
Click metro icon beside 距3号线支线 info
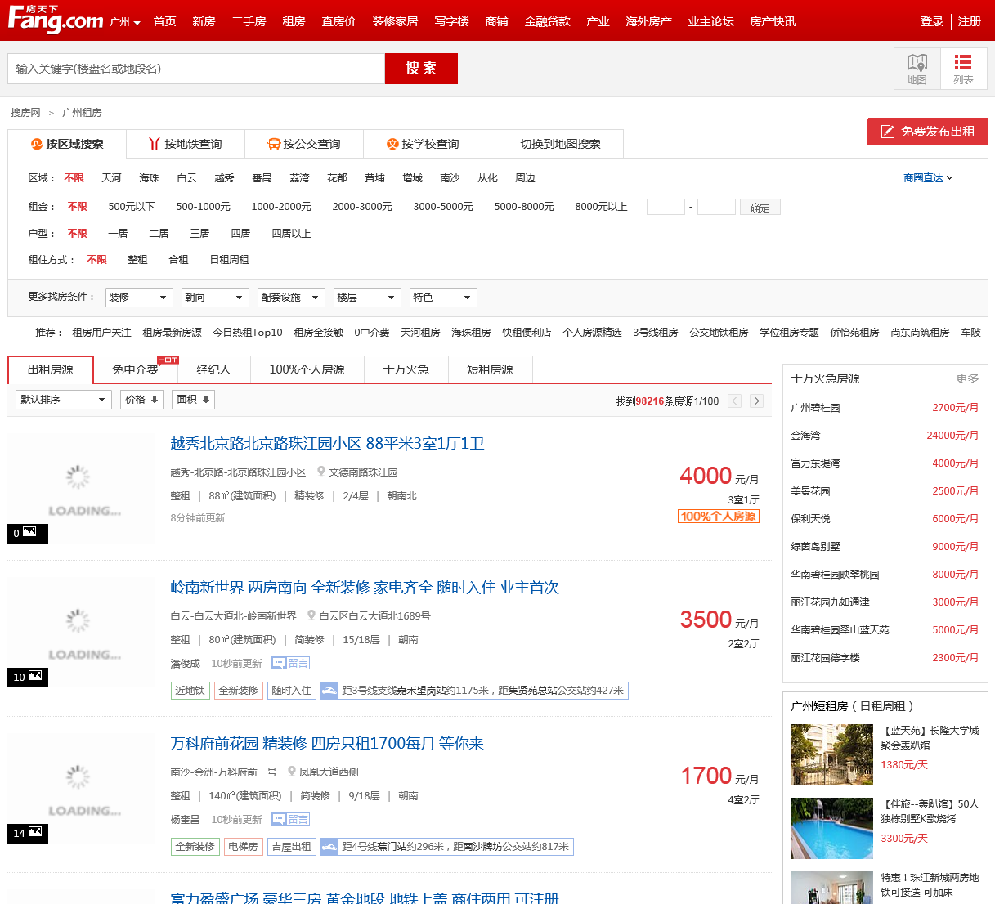[329, 691]
